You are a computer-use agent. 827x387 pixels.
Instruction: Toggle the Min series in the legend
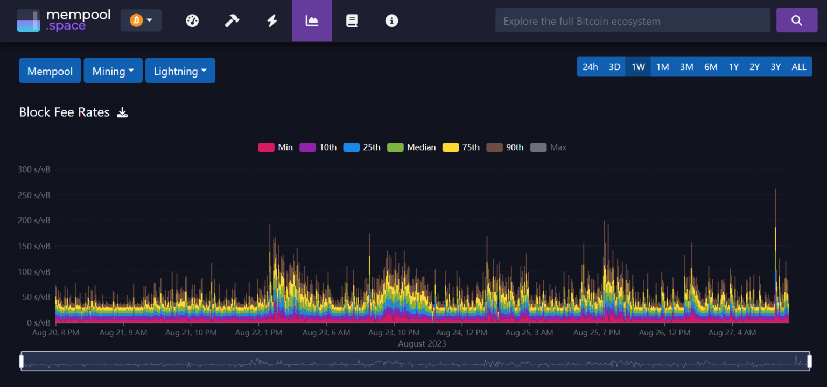(x=275, y=147)
